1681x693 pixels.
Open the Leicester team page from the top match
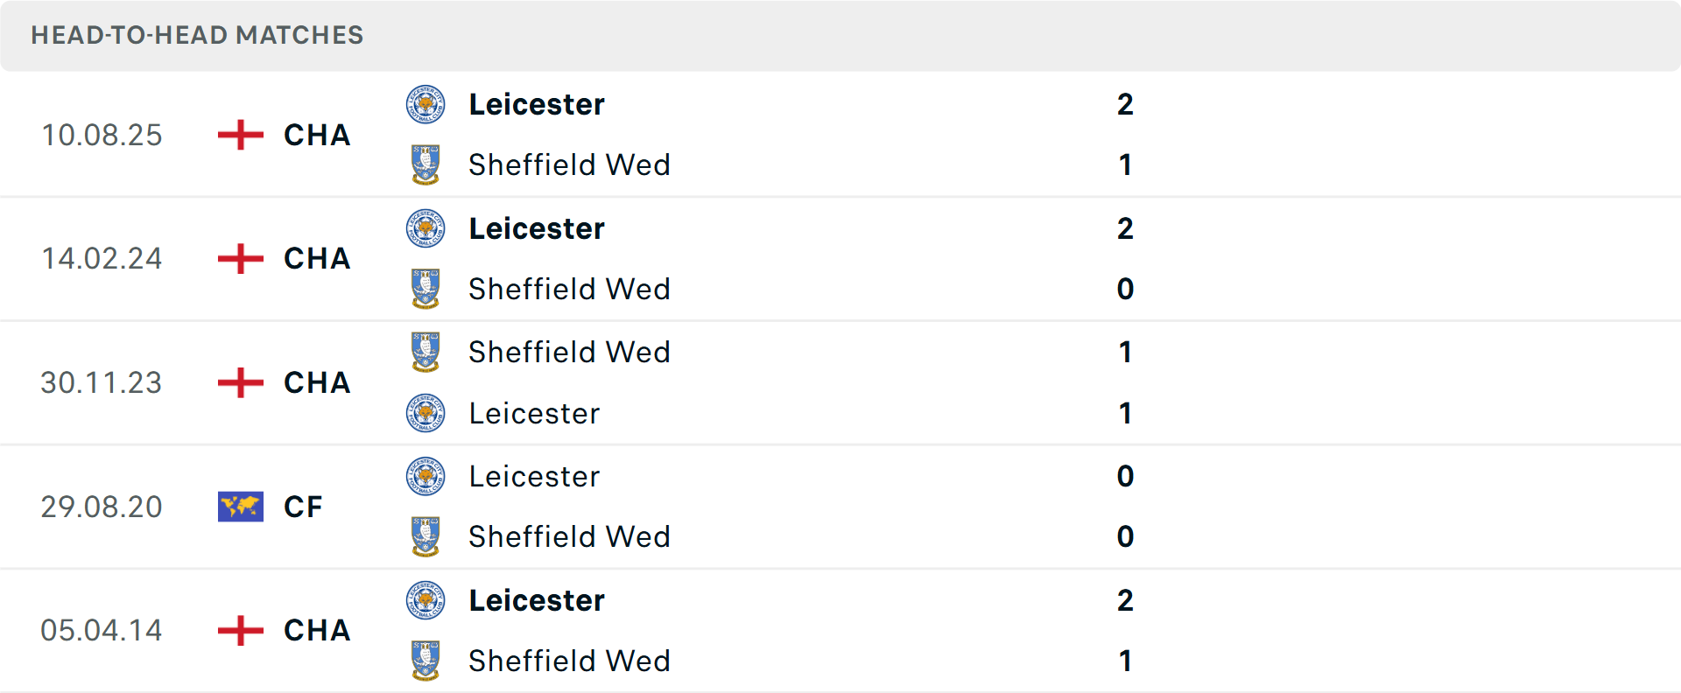(537, 103)
